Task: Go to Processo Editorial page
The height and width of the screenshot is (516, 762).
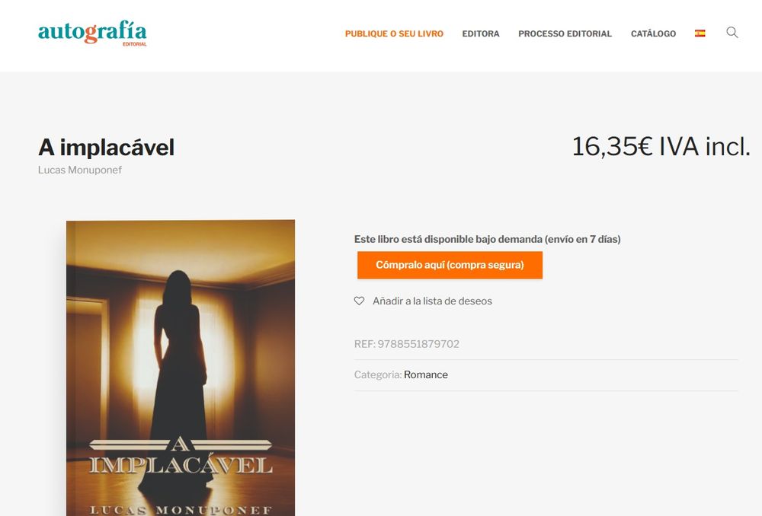Action: coord(565,33)
